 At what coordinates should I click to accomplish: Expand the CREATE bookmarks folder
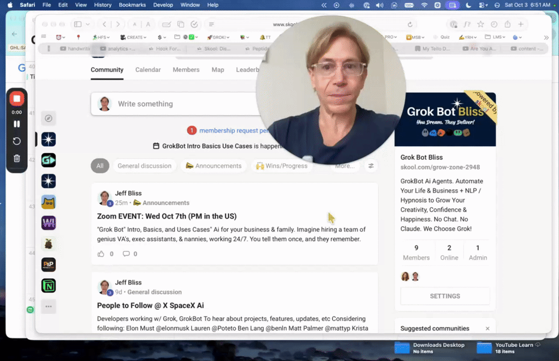(x=133, y=37)
